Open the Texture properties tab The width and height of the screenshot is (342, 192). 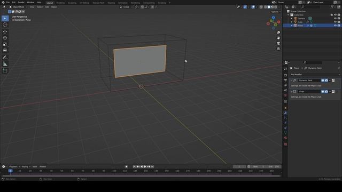point(285,144)
